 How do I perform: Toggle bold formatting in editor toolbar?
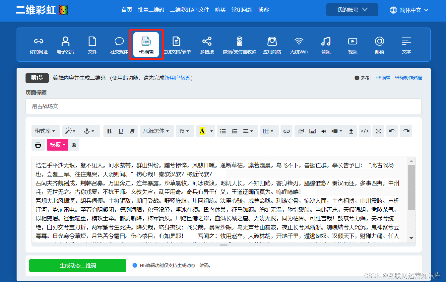(109, 131)
